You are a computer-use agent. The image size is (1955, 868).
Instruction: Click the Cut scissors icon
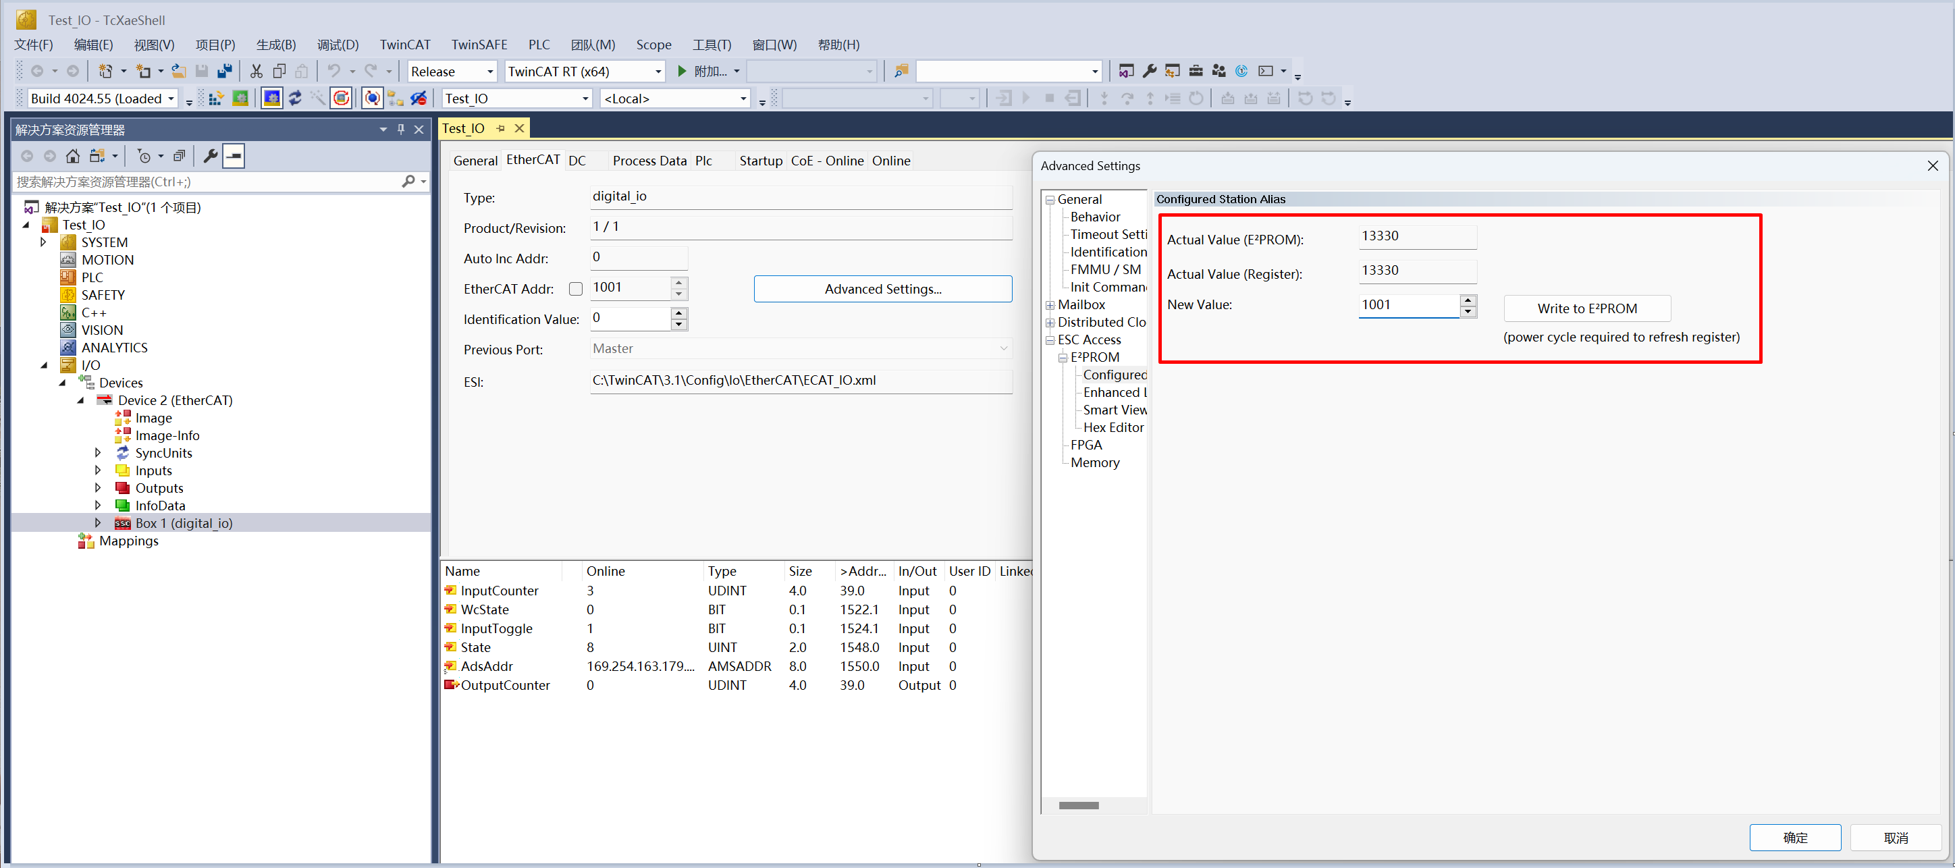coord(256,72)
